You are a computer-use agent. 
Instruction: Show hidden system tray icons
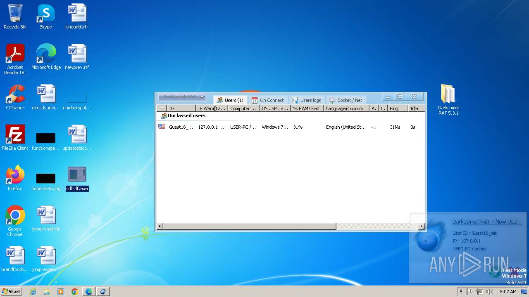[x=461, y=292]
